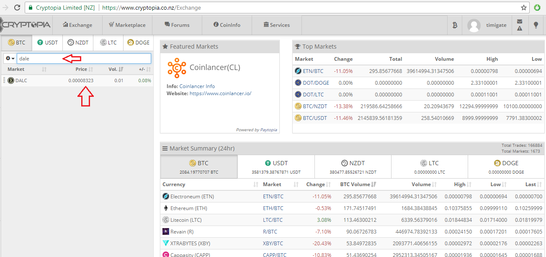
Task: Click the Bitcoin balance icon in navbar
Action: click(455, 25)
